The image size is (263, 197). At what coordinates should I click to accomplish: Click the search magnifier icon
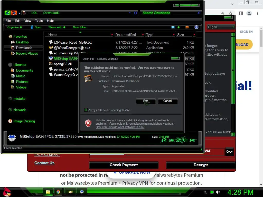pos(199,13)
